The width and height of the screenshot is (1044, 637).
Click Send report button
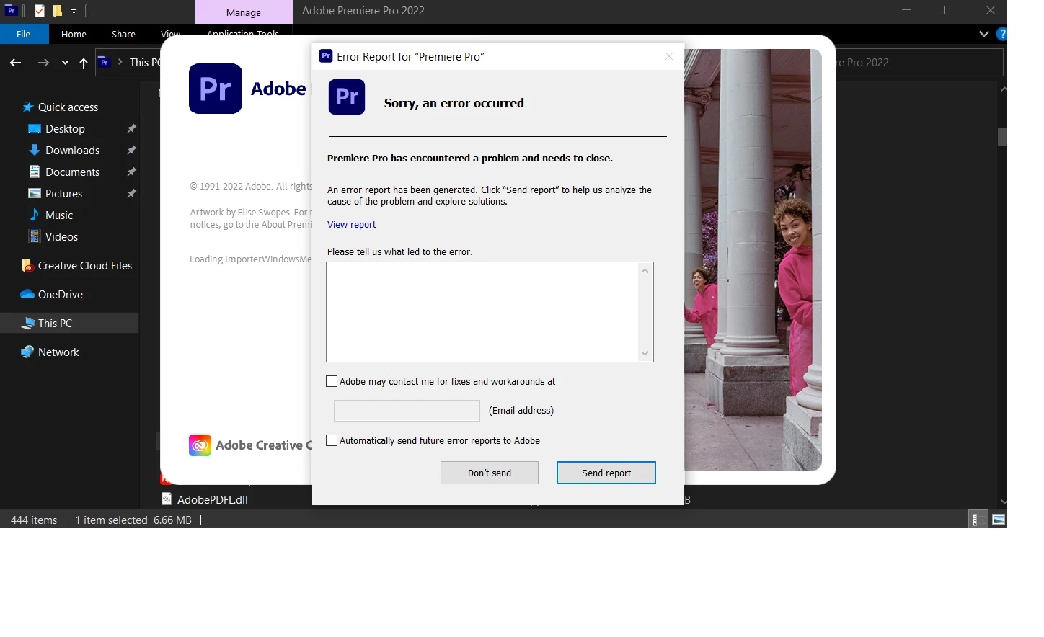(x=606, y=473)
